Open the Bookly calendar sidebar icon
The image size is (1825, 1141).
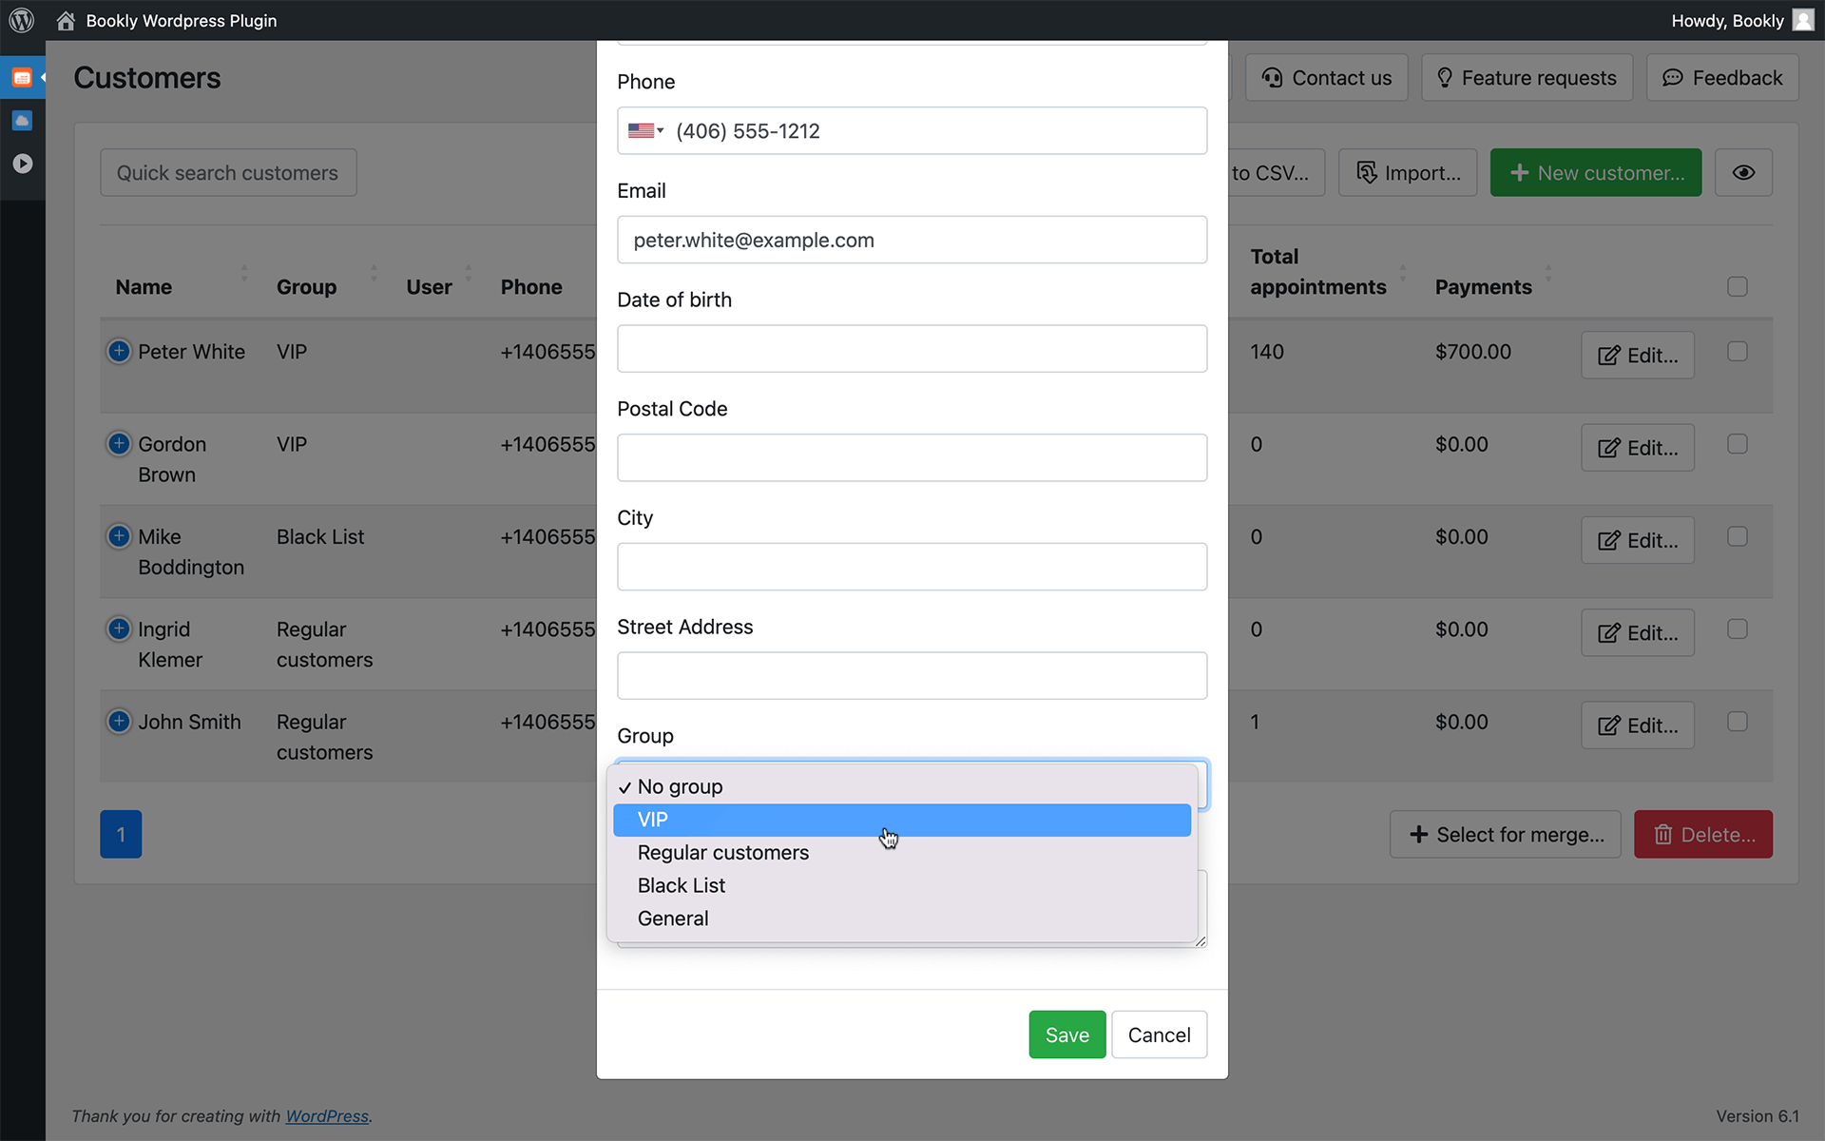[22, 78]
